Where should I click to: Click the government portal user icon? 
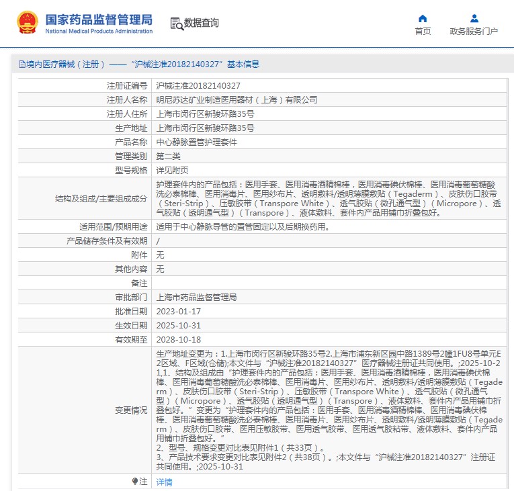(474, 18)
